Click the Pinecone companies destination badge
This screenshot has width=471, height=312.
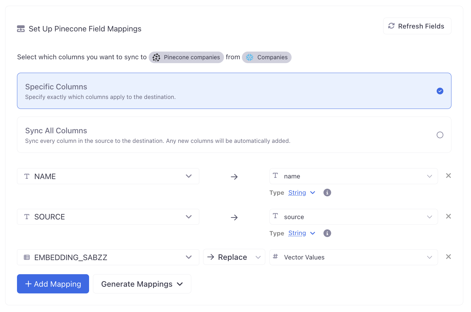coord(186,57)
